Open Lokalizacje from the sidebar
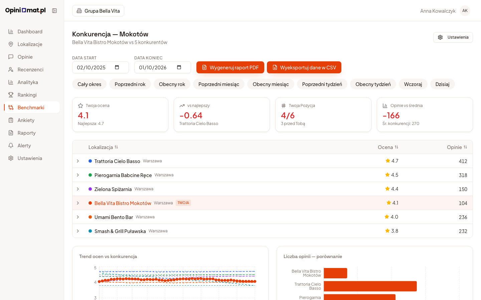This screenshot has height=300, width=481. pyautogui.click(x=32, y=44)
